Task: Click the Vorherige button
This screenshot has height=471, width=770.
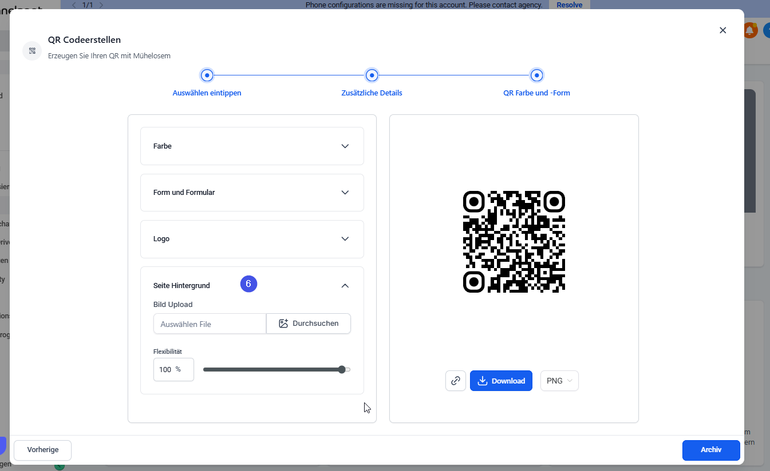Action: pyautogui.click(x=43, y=450)
